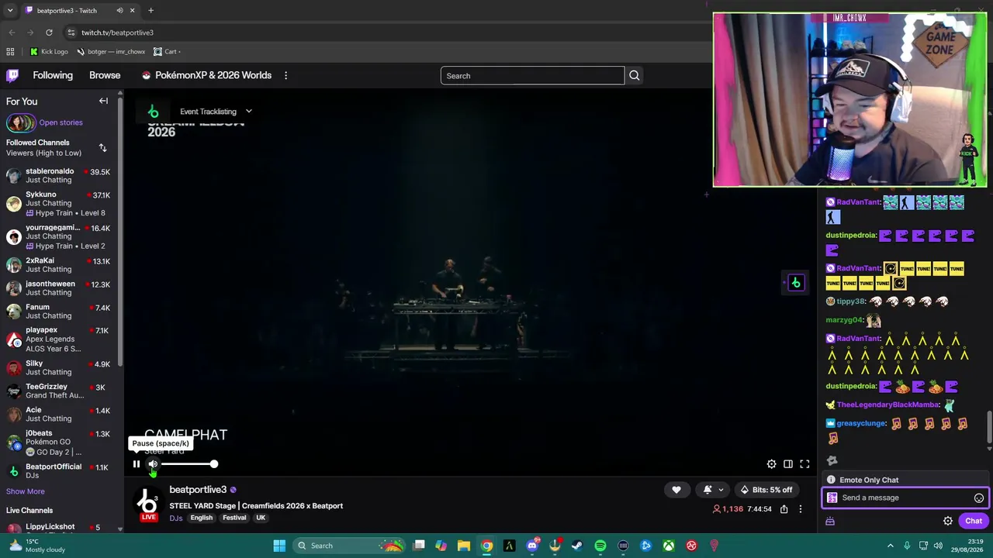Image resolution: width=993 pixels, height=558 pixels.
Task: Open chat settings gear
Action: (x=948, y=521)
